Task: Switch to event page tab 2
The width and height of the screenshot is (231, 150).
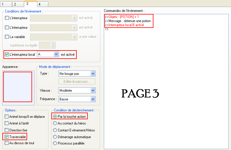Action: coord(18,4)
